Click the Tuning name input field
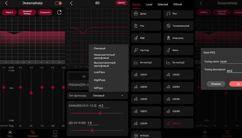The height and width of the screenshot is (138, 242). click(x=230, y=62)
